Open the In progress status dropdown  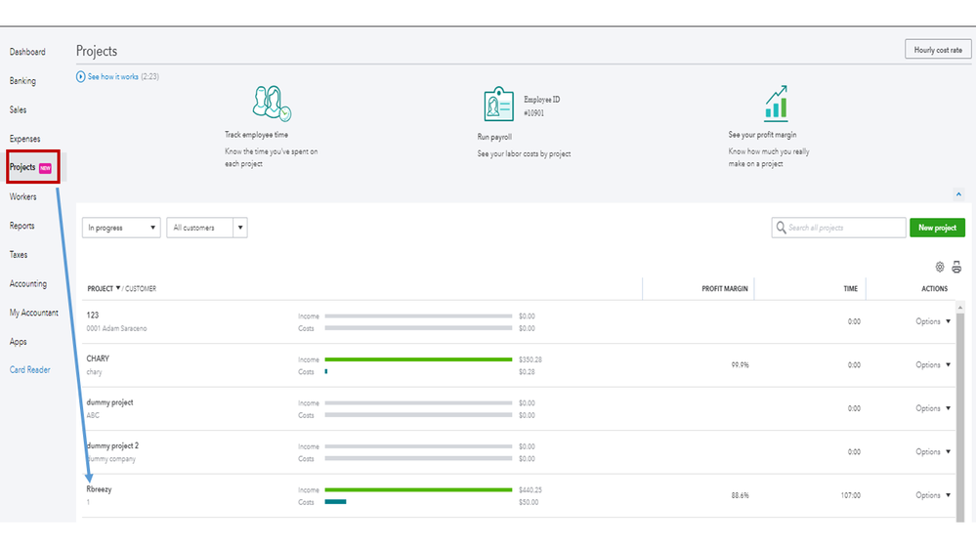(x=123, y=228)
